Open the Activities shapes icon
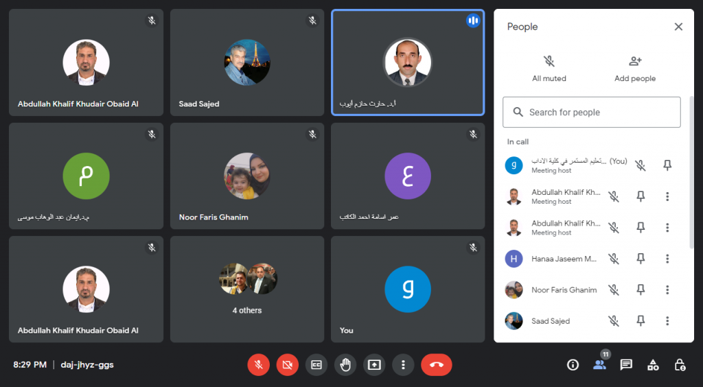 pyautogui.click(x=653, y=364)
